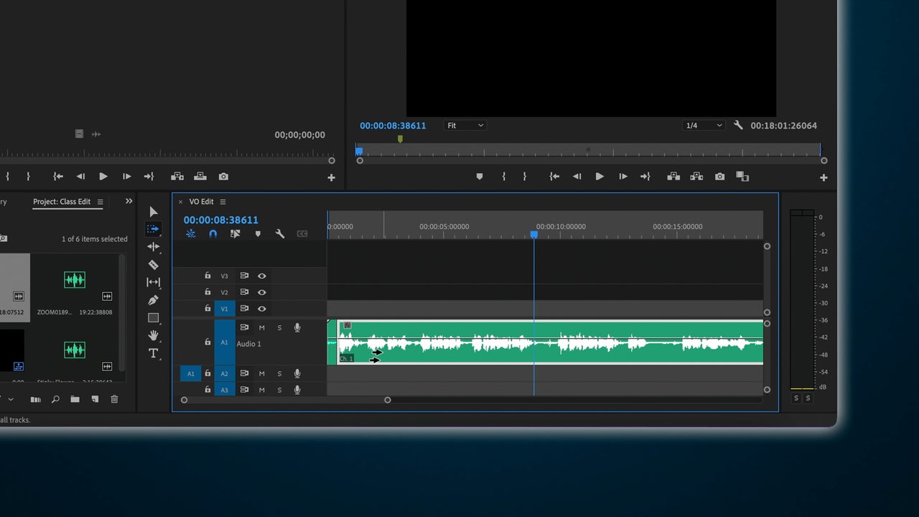Solo the A3 audio track

pos(279,389)
